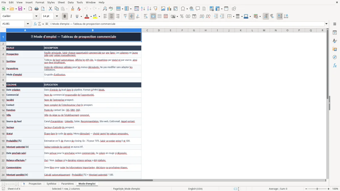Switch to the Synthèse sheet tab
The height and width of the screenshot is (191, 340).
coord(51,184)
